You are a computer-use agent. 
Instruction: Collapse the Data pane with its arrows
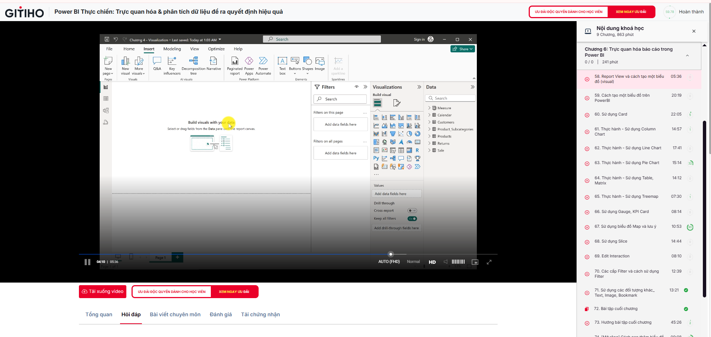[472, 87]
